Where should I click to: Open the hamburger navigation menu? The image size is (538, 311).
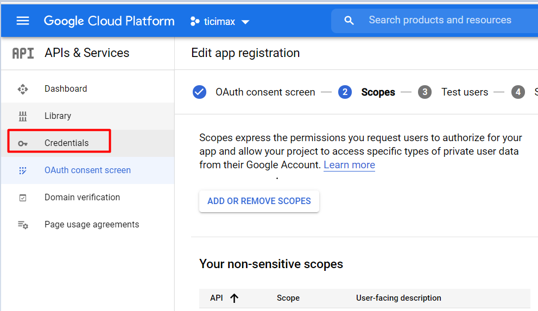[23, 21]
